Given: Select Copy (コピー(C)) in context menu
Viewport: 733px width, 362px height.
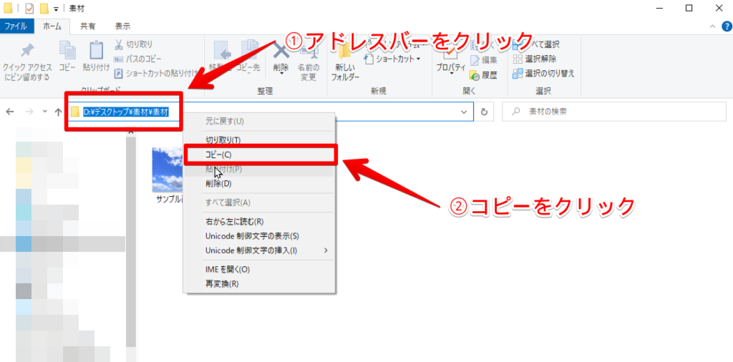Looking at the screenshot, I should (259, 155).
